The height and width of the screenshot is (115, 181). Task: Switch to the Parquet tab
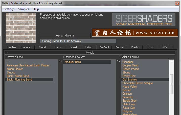[119, 47]
